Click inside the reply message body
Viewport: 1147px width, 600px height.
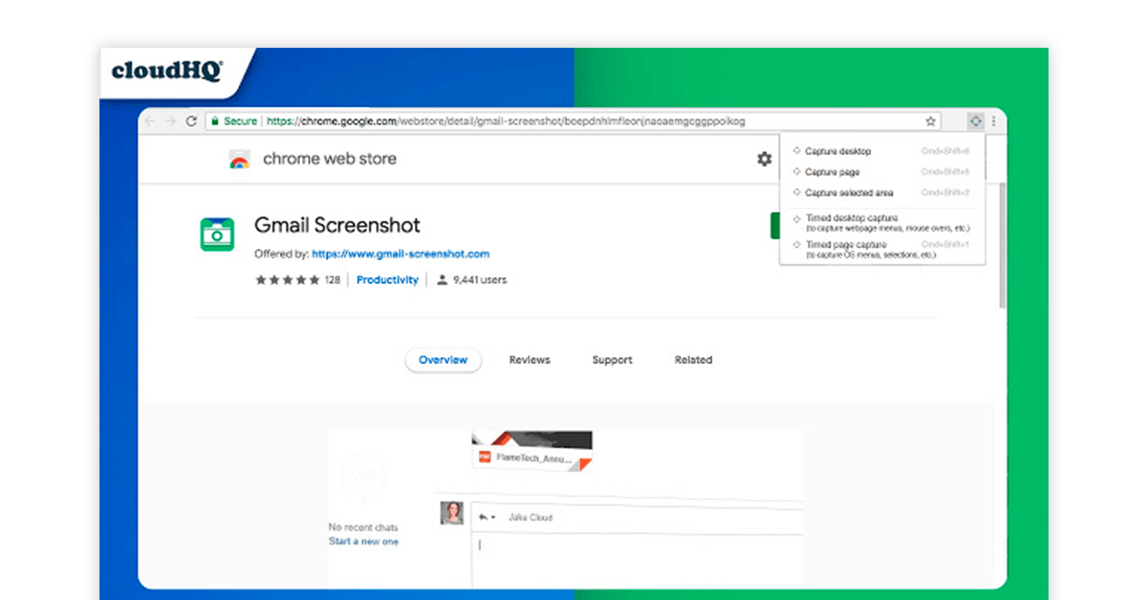[636, 559]
